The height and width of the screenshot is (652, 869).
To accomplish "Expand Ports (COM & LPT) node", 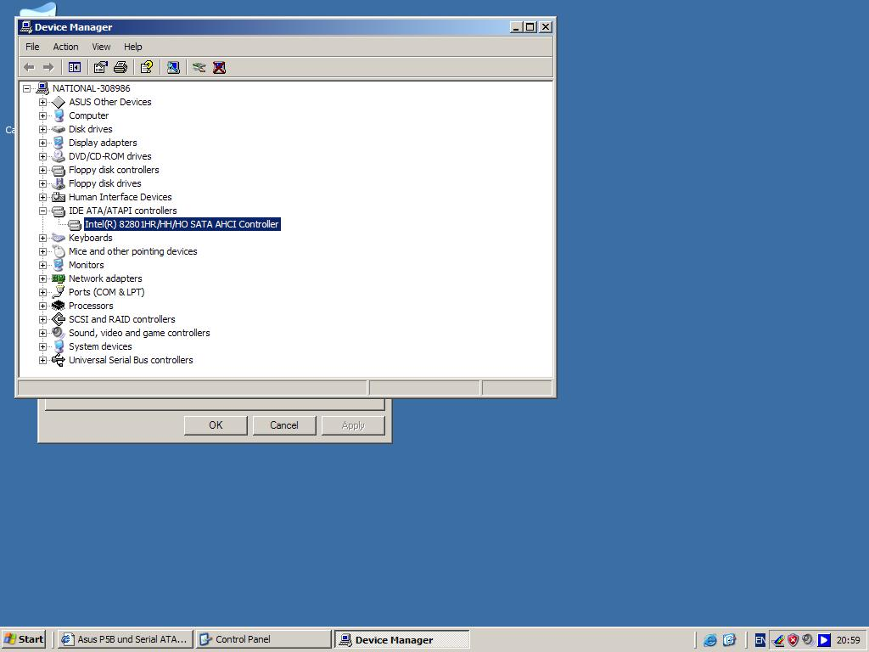I will point(42,292).
